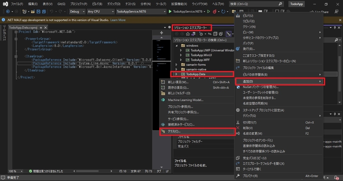
Task: Click the info icon in the MAUI notification bar
Action: click(3, 20)
